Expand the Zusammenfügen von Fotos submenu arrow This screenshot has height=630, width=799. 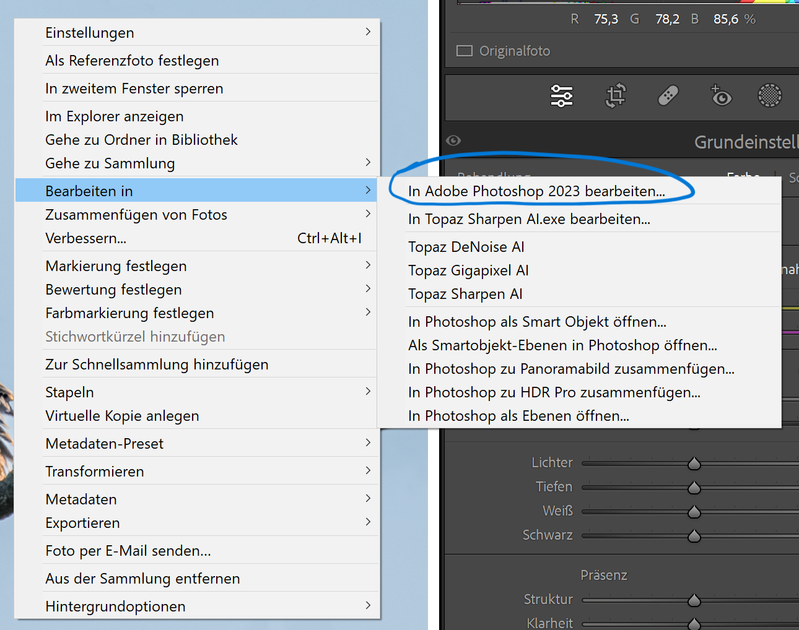click(x=368, y=214)
